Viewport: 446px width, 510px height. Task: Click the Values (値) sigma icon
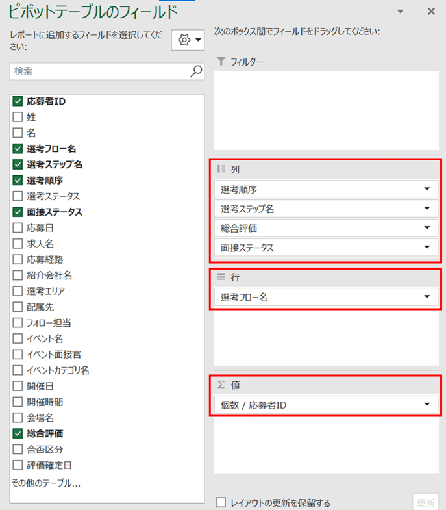pyautogui.click(x=221, y=385)
